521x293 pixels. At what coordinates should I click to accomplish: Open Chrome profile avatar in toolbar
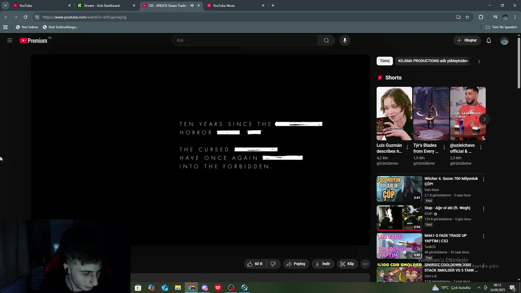pyautogui.click(x=505, y=17)
